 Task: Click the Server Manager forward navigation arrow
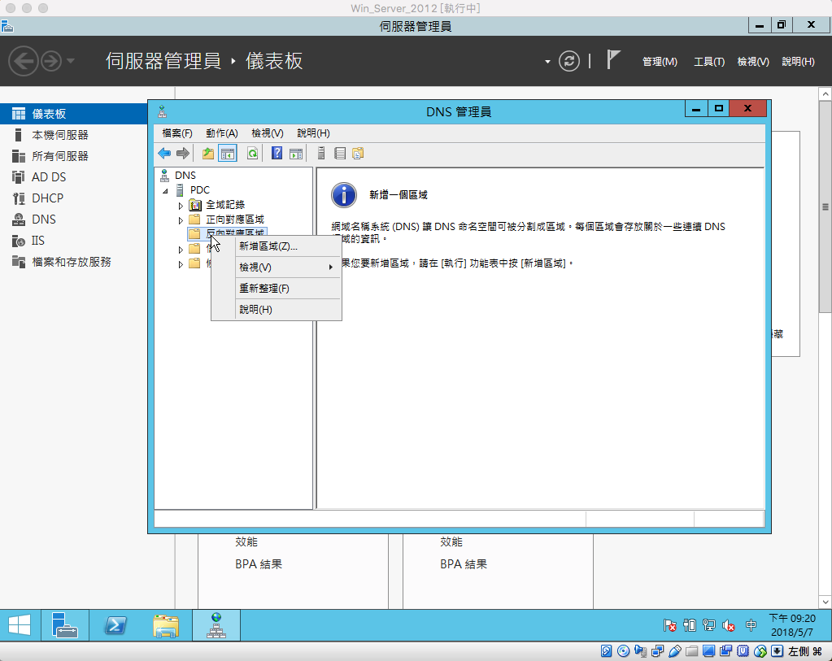(51, 61)
